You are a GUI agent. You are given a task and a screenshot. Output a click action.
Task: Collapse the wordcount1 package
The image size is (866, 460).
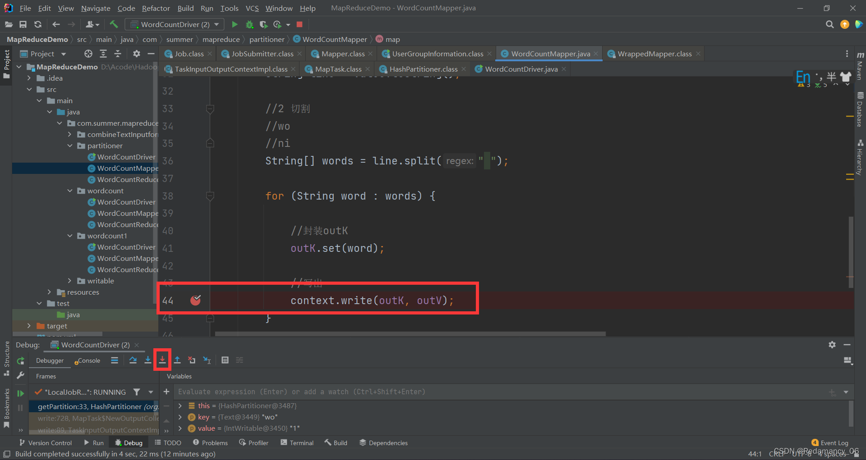(70, 236)
